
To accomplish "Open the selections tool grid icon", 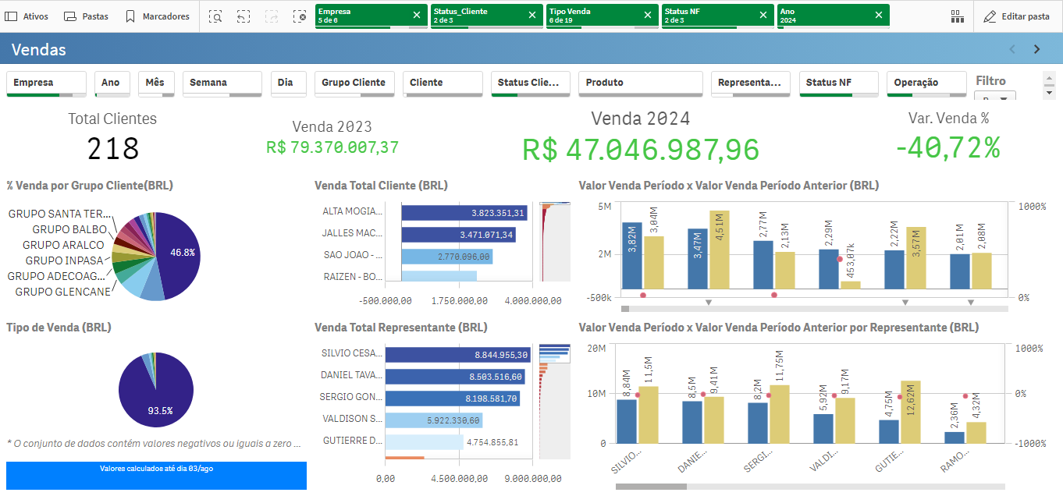I will pos(957,16).
